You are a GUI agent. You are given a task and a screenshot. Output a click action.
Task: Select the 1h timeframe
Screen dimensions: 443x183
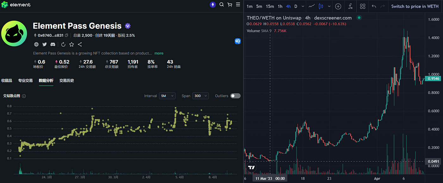280,6
